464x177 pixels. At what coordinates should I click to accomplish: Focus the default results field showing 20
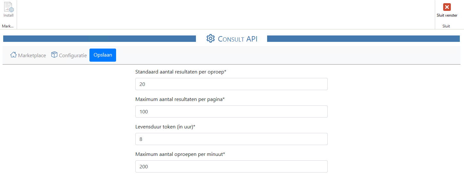[x=231, y=84]
